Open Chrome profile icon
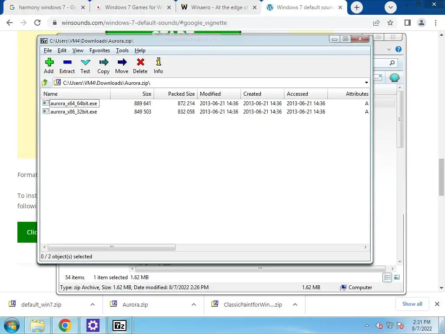The height and width of the screenshot is (334, 445). tap(422, 23)
